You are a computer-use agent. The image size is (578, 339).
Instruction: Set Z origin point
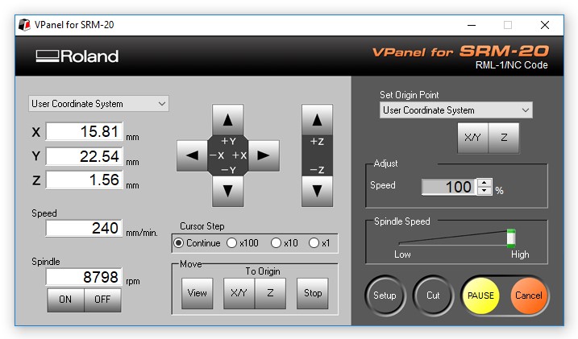504,138
